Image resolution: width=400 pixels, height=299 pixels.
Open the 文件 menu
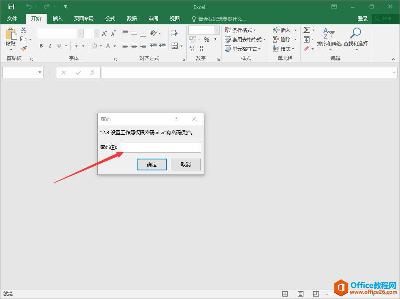(x=12, y=18)
